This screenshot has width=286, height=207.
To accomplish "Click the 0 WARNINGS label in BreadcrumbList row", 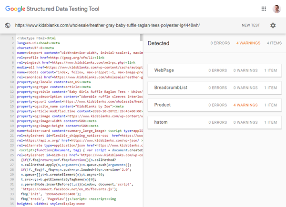I will coord(245,88).
